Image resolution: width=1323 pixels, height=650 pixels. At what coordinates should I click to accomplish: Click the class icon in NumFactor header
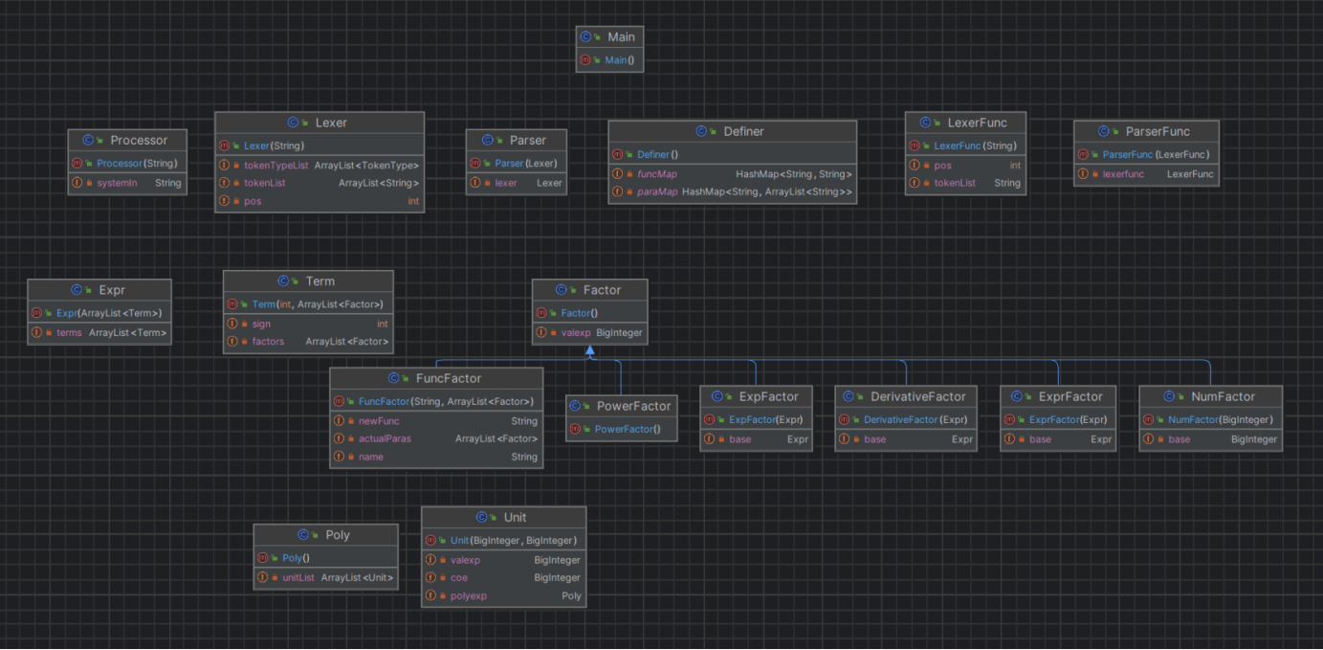[x=1169, y=396]
